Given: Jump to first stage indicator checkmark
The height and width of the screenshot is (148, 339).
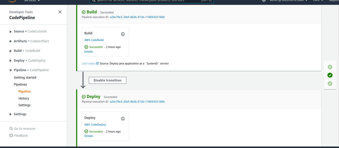Looking at the screenshot, I should pos(330,67).
